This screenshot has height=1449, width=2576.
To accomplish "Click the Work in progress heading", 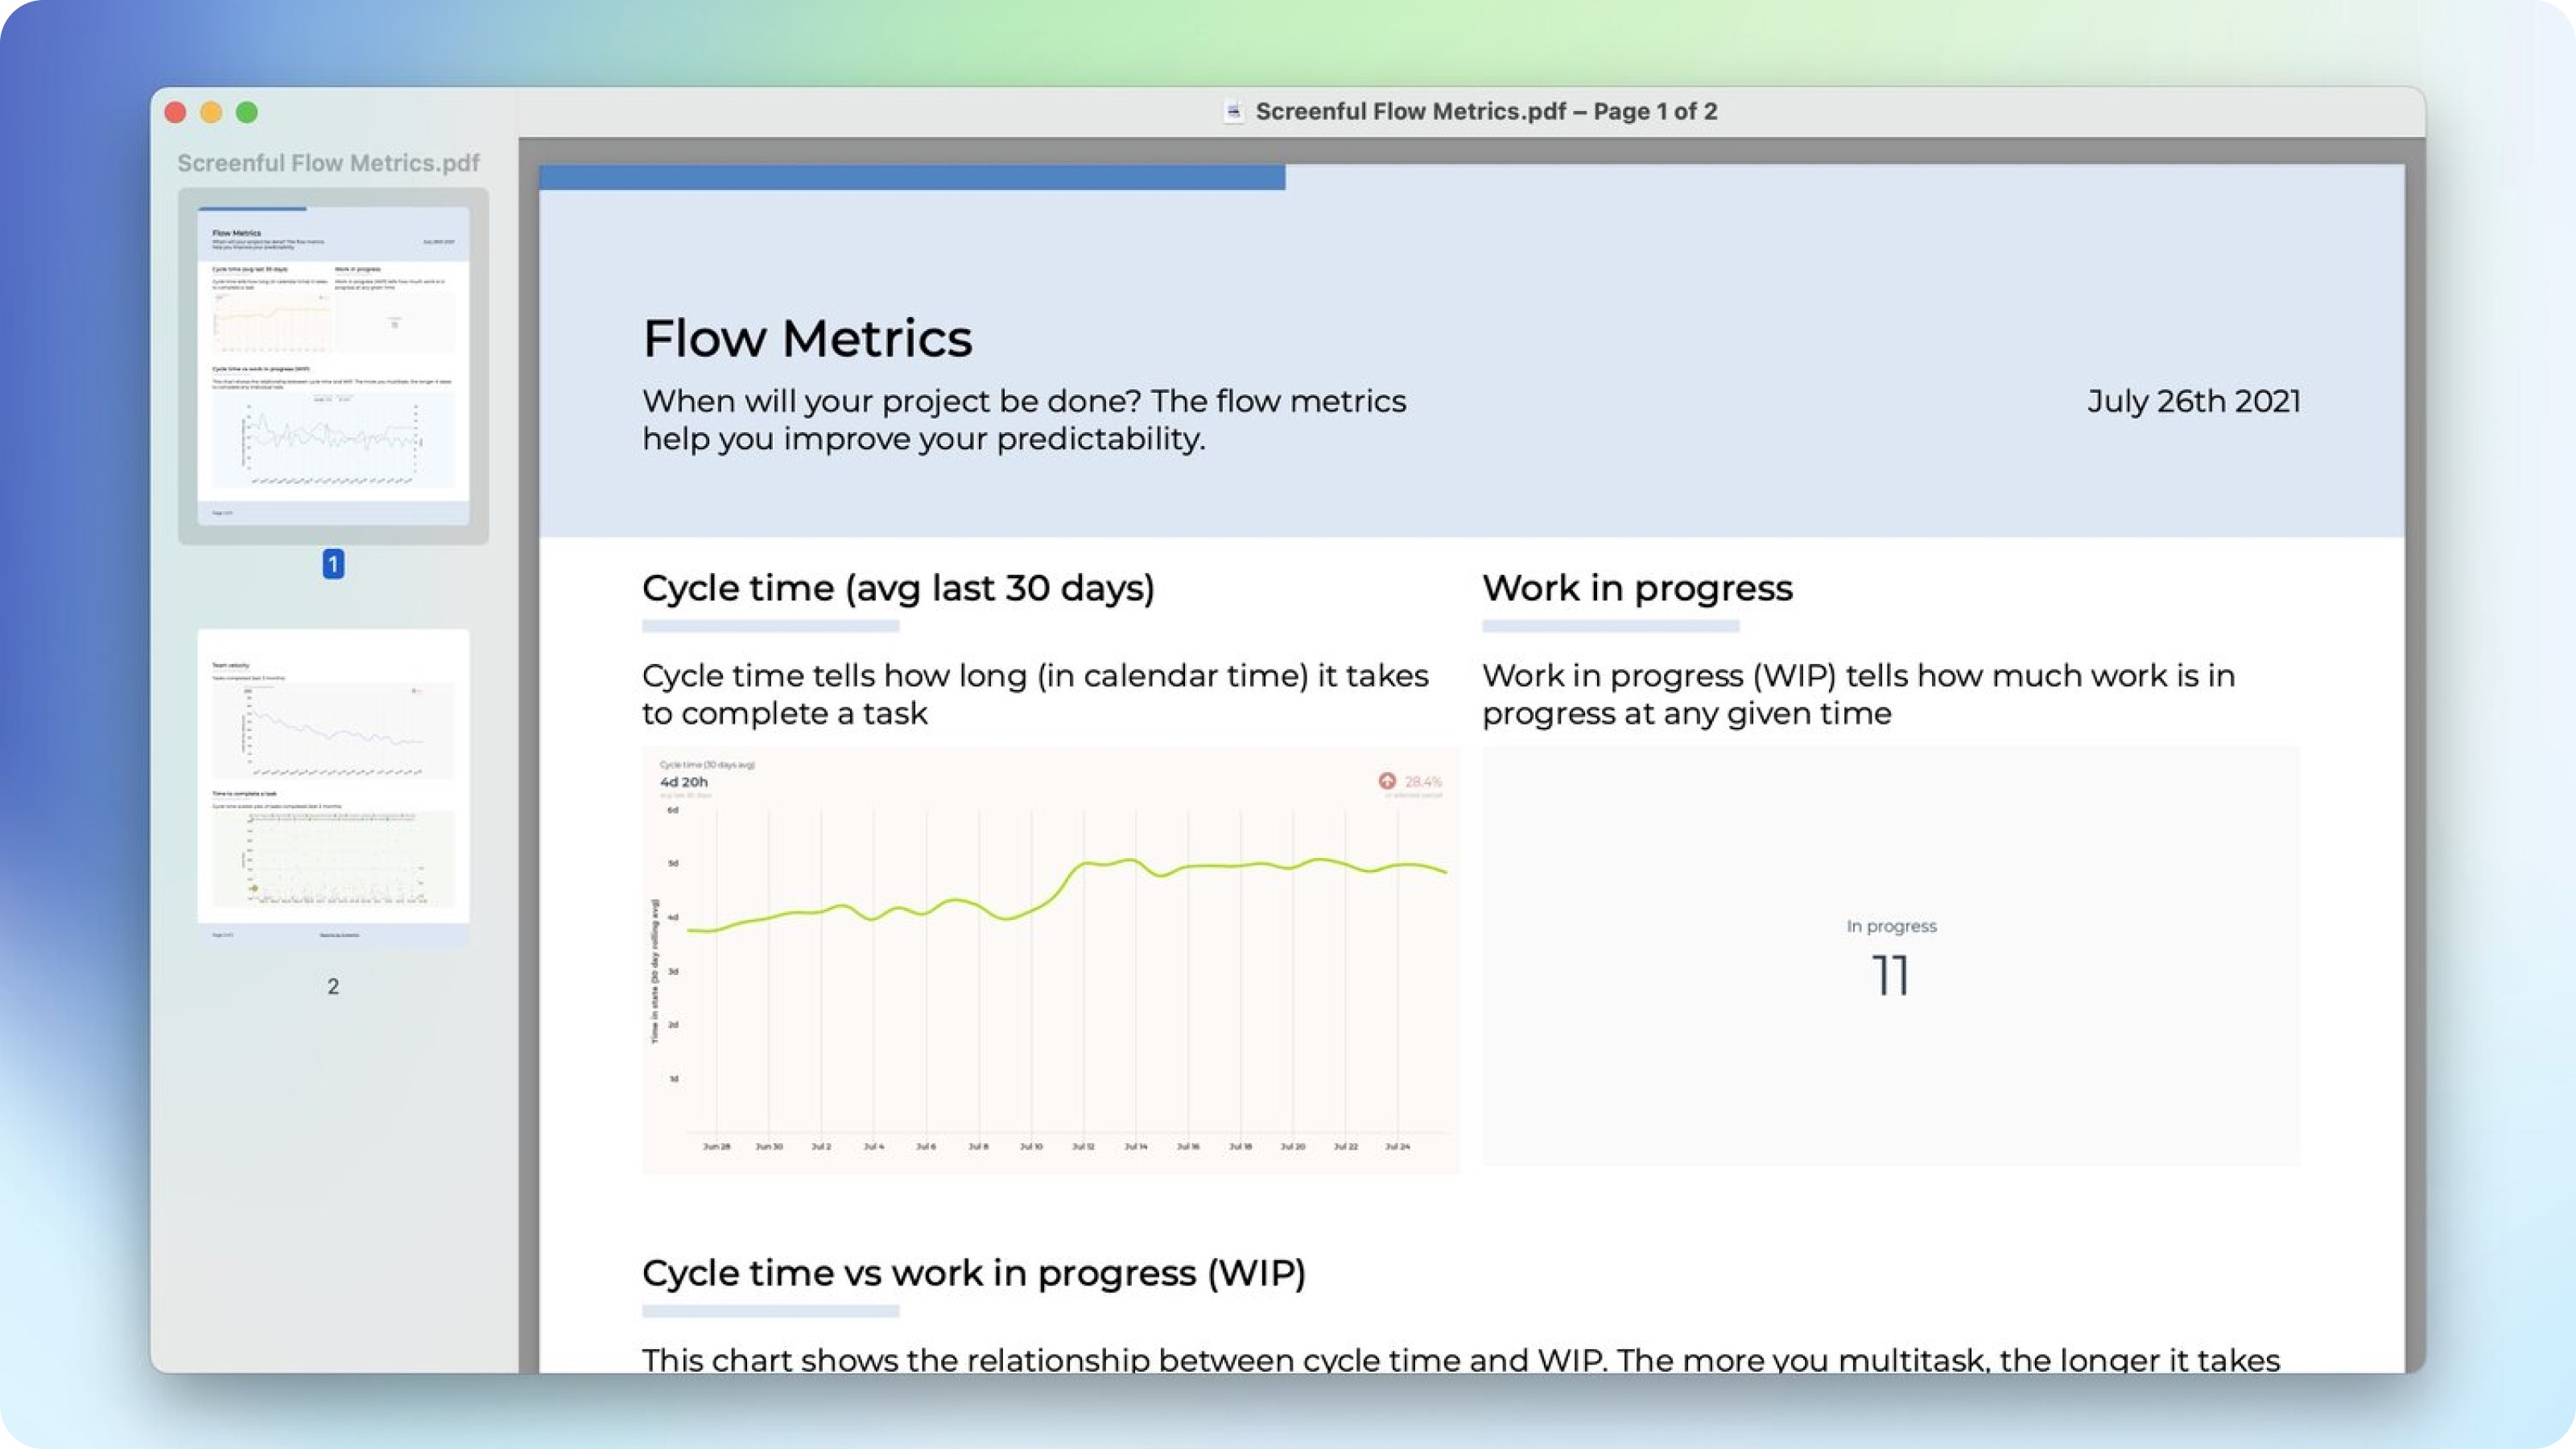I will pyautogui.click(x=1637, y=588).
